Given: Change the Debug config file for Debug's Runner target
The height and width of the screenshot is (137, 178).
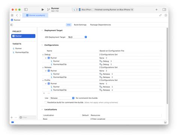Looking at the screenshot, I should [x=106, y=61].
